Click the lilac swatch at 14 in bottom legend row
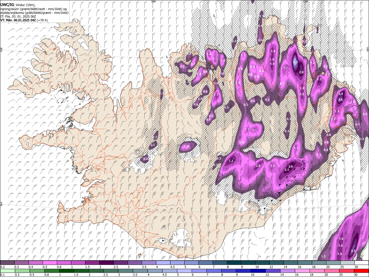Screen dimensions: 369x277 point(287,271)
